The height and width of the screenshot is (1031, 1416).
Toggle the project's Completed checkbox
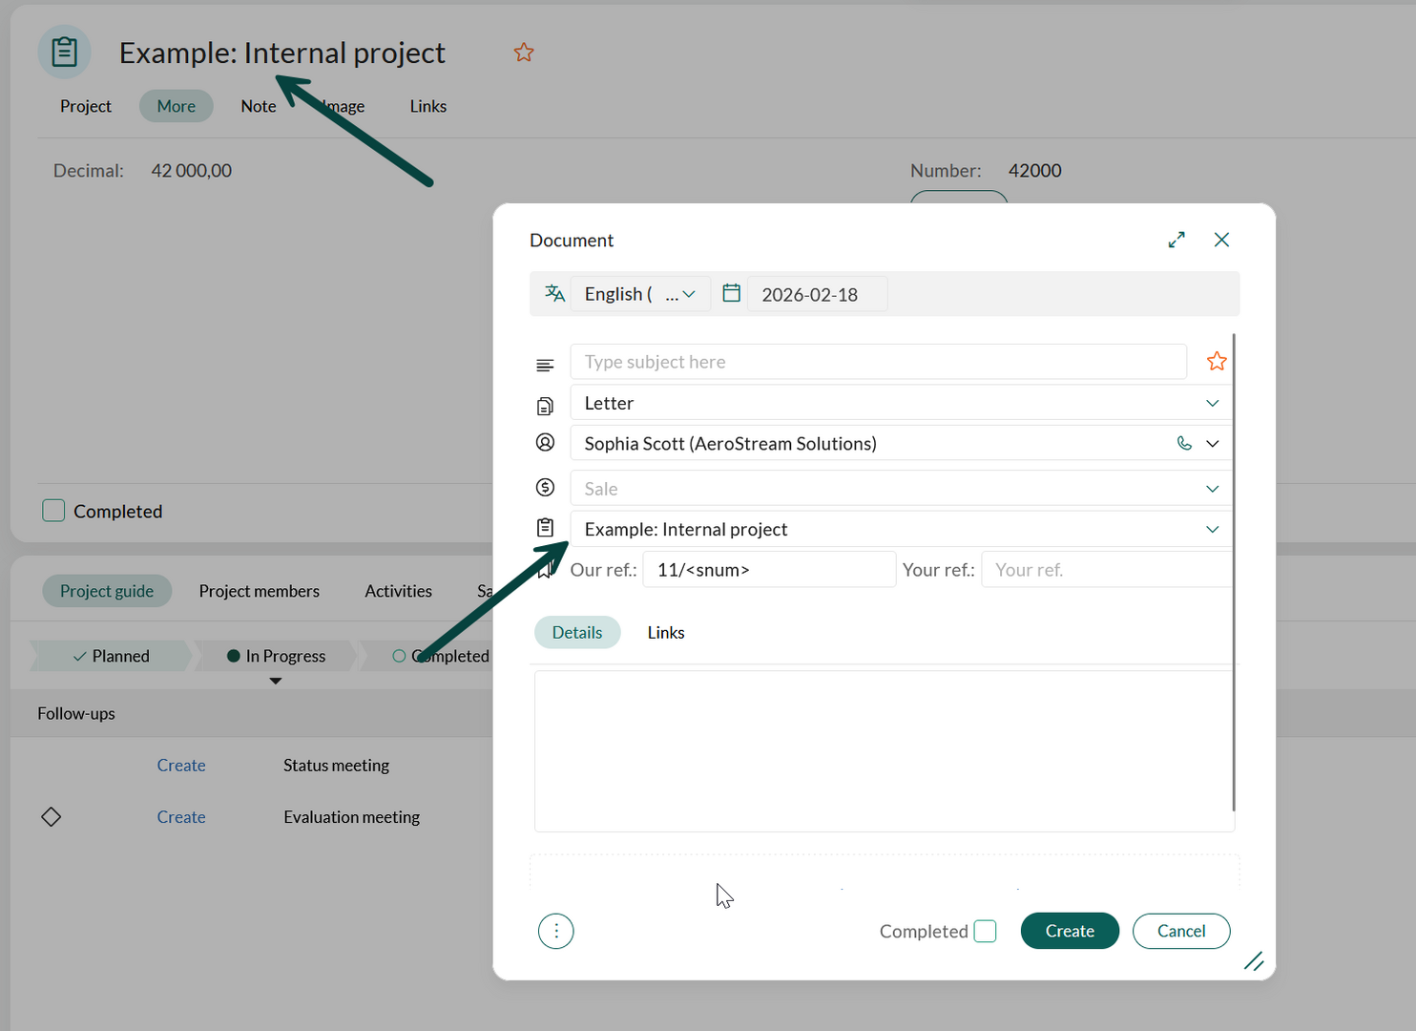coord(54,511)
